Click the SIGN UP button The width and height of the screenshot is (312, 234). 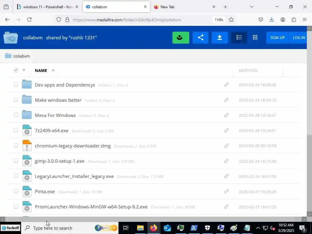(x=277, y=37)
